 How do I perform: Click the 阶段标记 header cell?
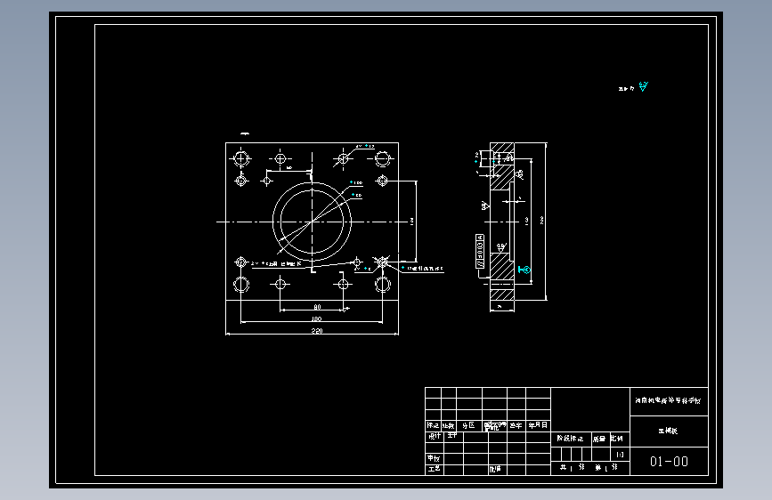570,439
